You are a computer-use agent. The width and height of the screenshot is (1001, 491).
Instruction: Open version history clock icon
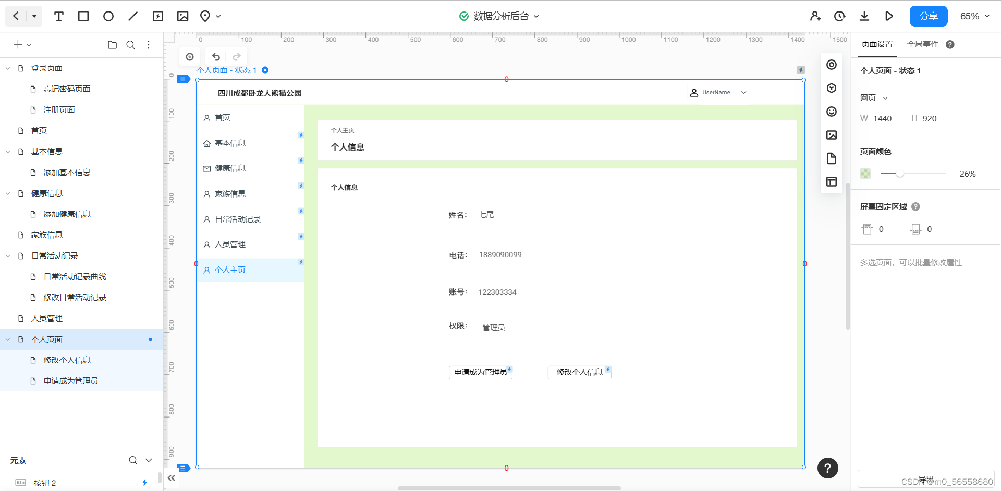point(839,16)
